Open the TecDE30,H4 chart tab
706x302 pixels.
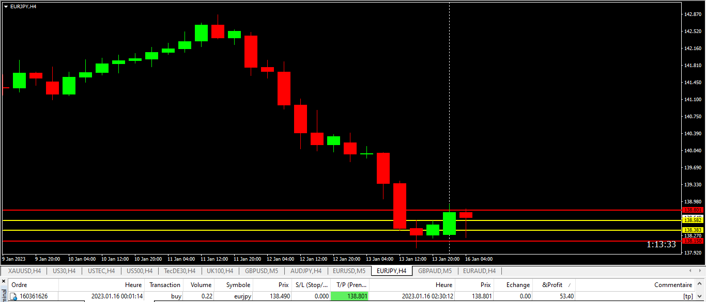click(x=179, y=271)
